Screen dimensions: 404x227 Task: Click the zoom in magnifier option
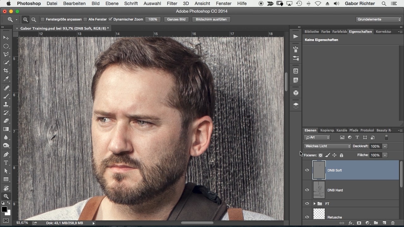click(x=26, y=19)
